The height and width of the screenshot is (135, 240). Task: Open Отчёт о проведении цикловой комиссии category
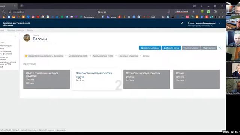pyautogui.click(x=42, y=74)
